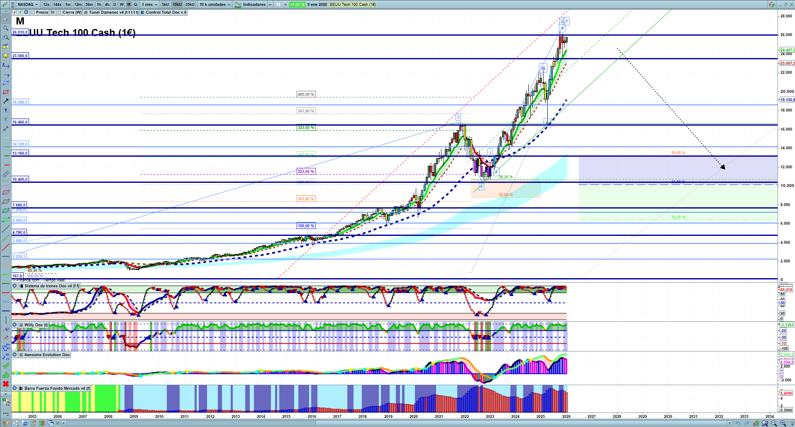Close the Awesome Evolution Doc panel

point(15,355)
